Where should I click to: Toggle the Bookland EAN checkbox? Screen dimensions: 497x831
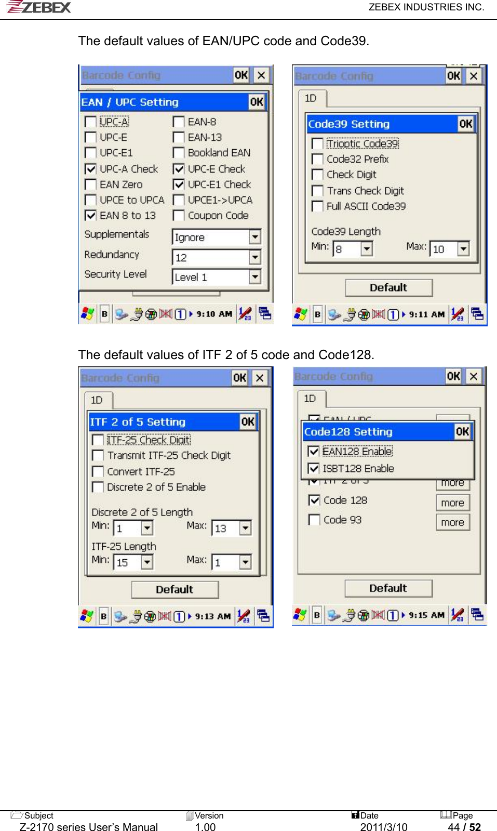coord(179,153)
